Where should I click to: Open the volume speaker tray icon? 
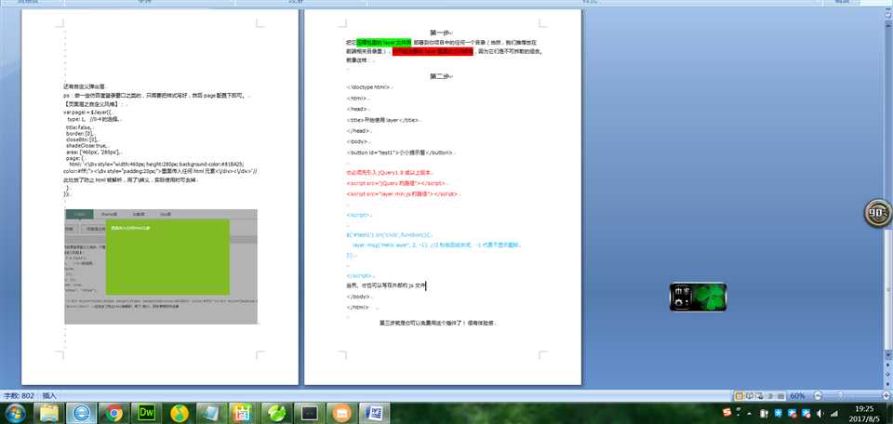pos(820,413)
